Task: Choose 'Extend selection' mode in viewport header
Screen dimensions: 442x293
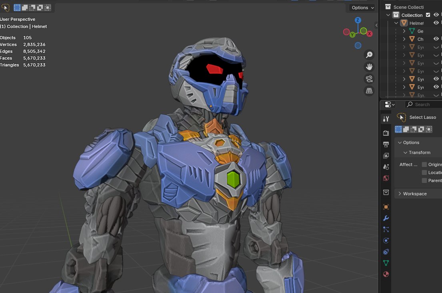Action: click(25, 8)
